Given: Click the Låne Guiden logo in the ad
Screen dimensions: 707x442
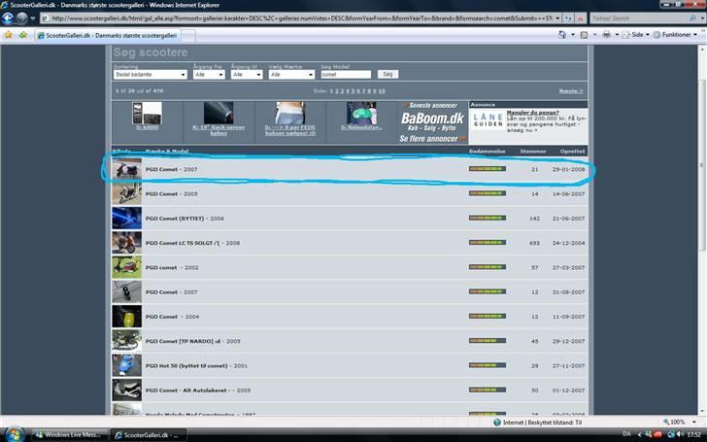Looking at the screenshot, I should click(488, 120).
